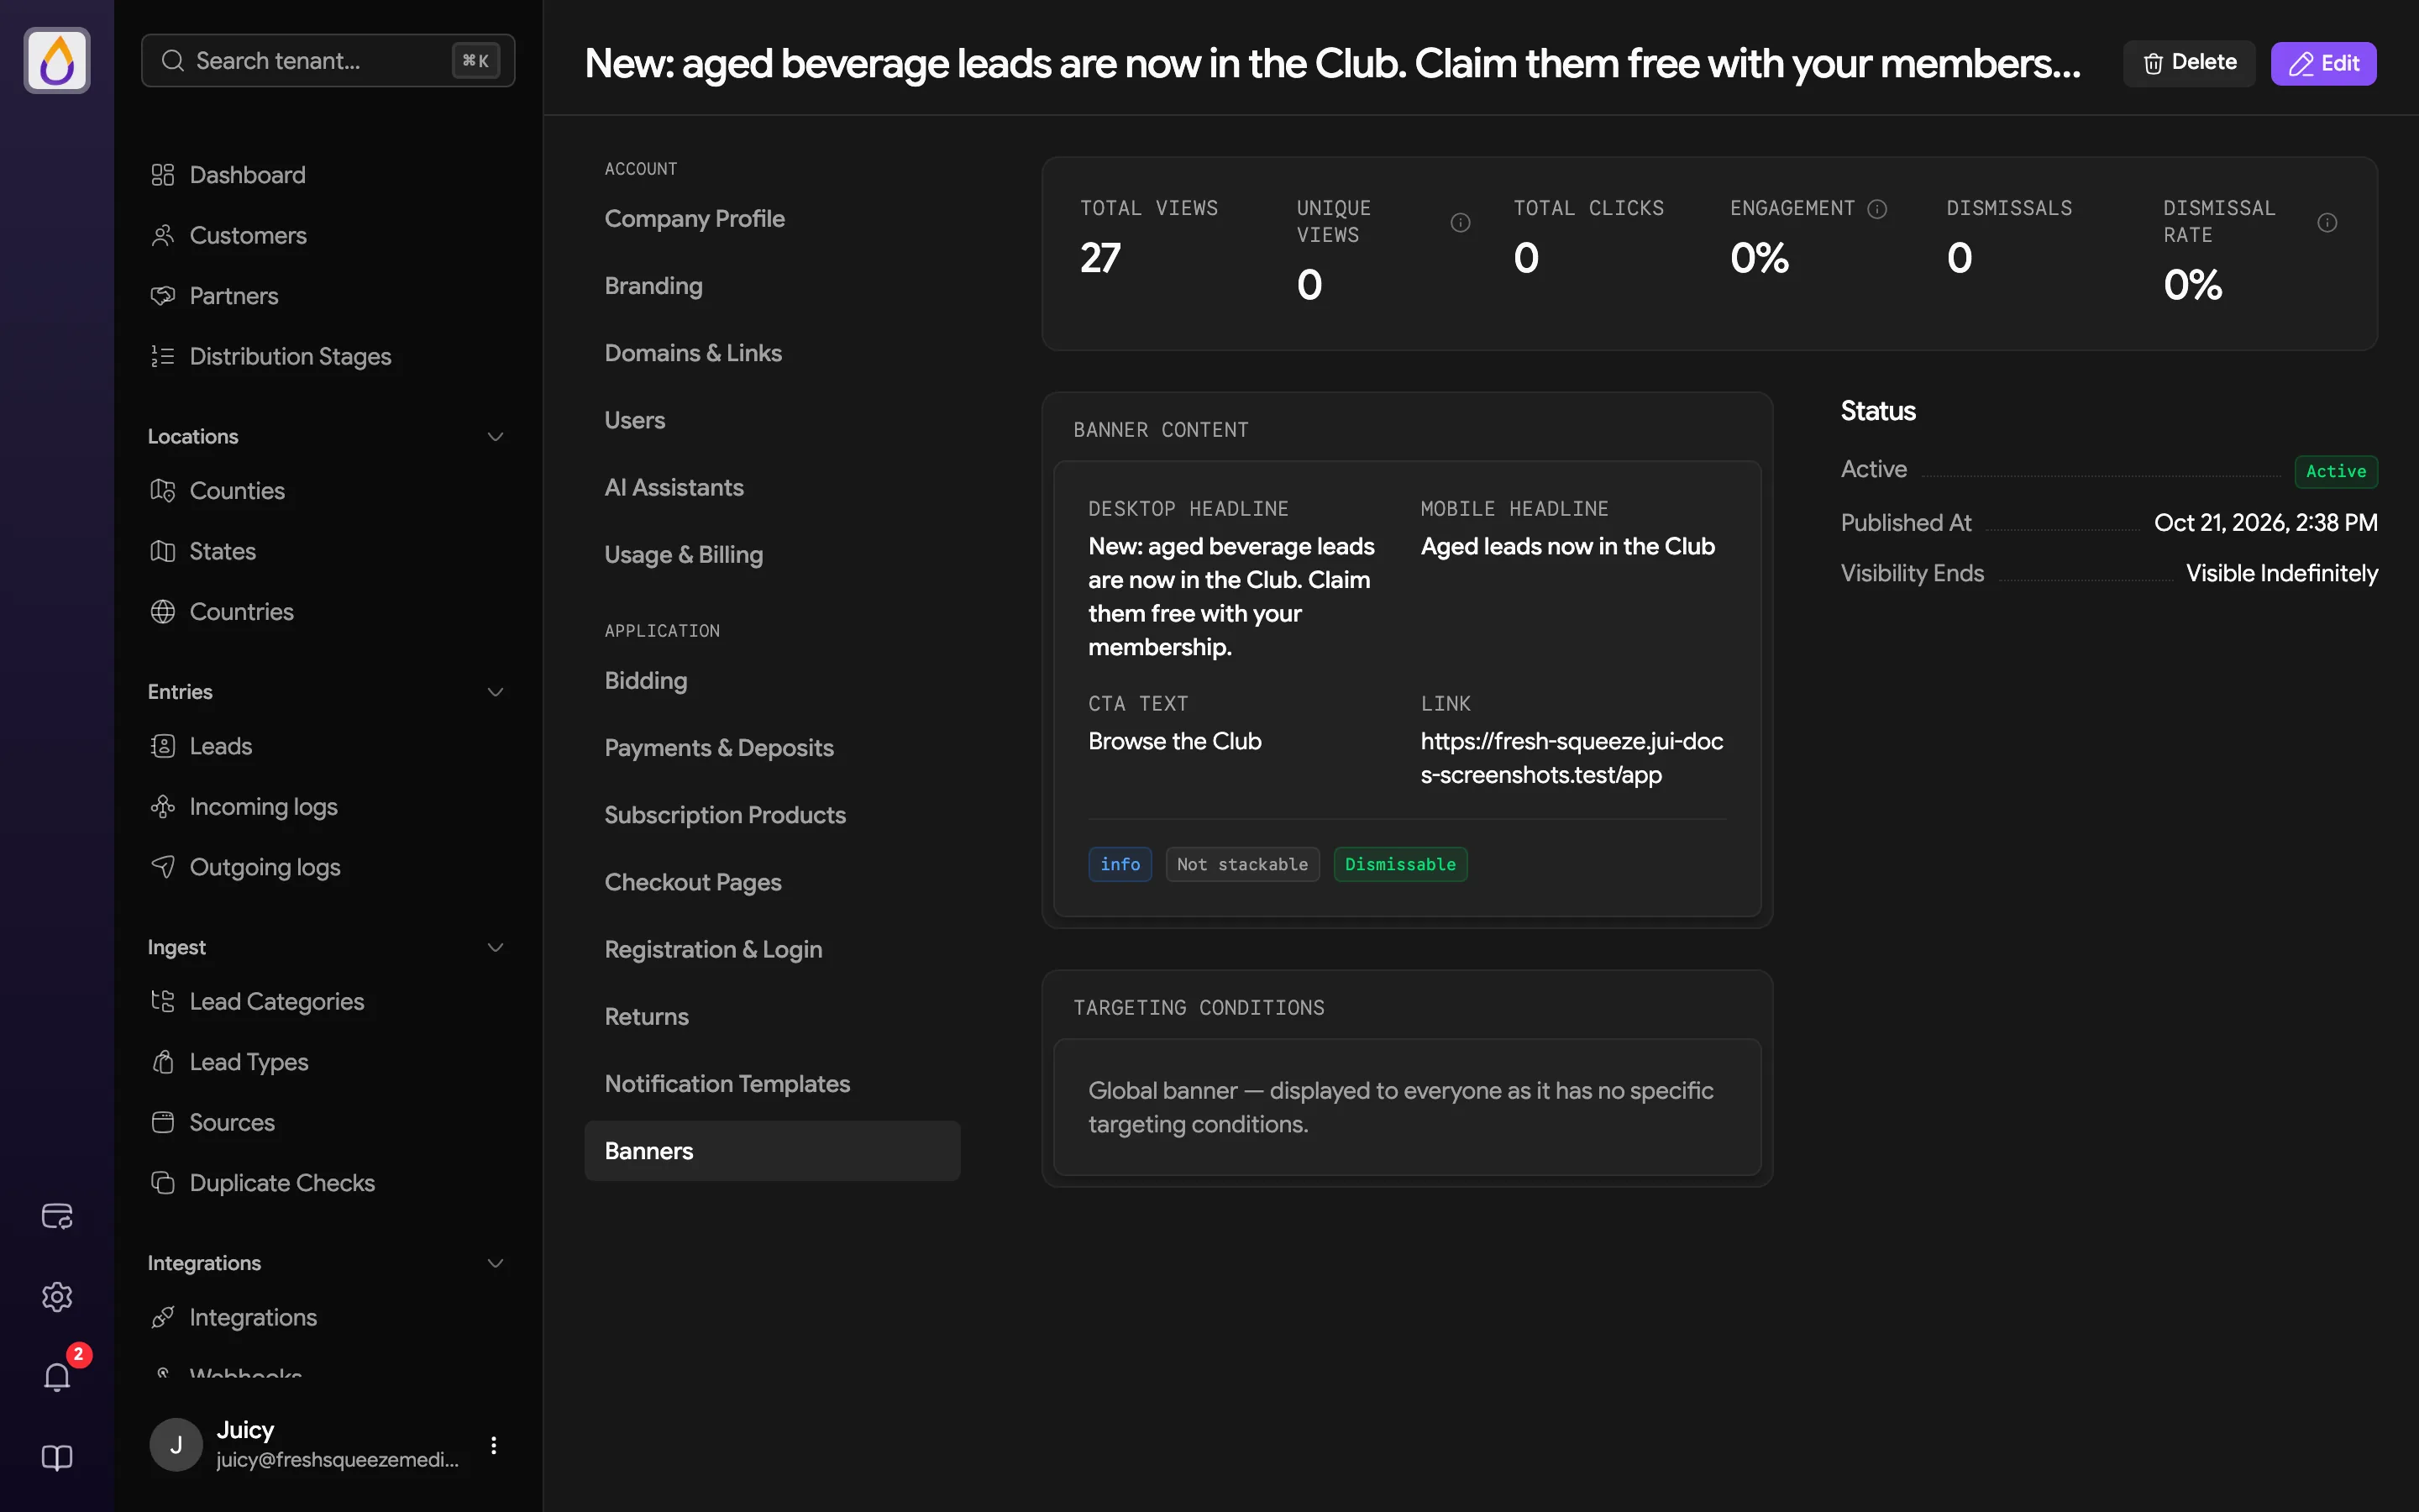2419x1512 pixels.
Task: Click the flame app logo icon
Action: (57, 61)
